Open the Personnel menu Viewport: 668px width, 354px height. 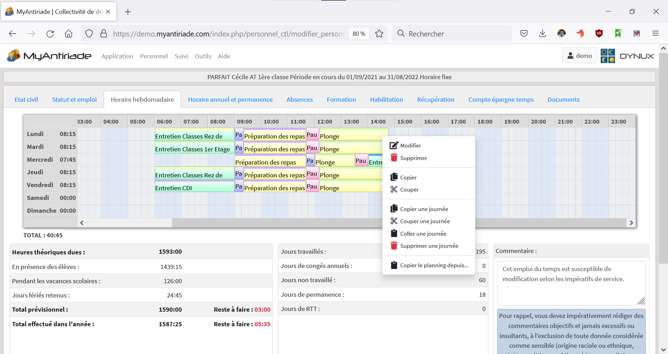[x=154, y=56]
